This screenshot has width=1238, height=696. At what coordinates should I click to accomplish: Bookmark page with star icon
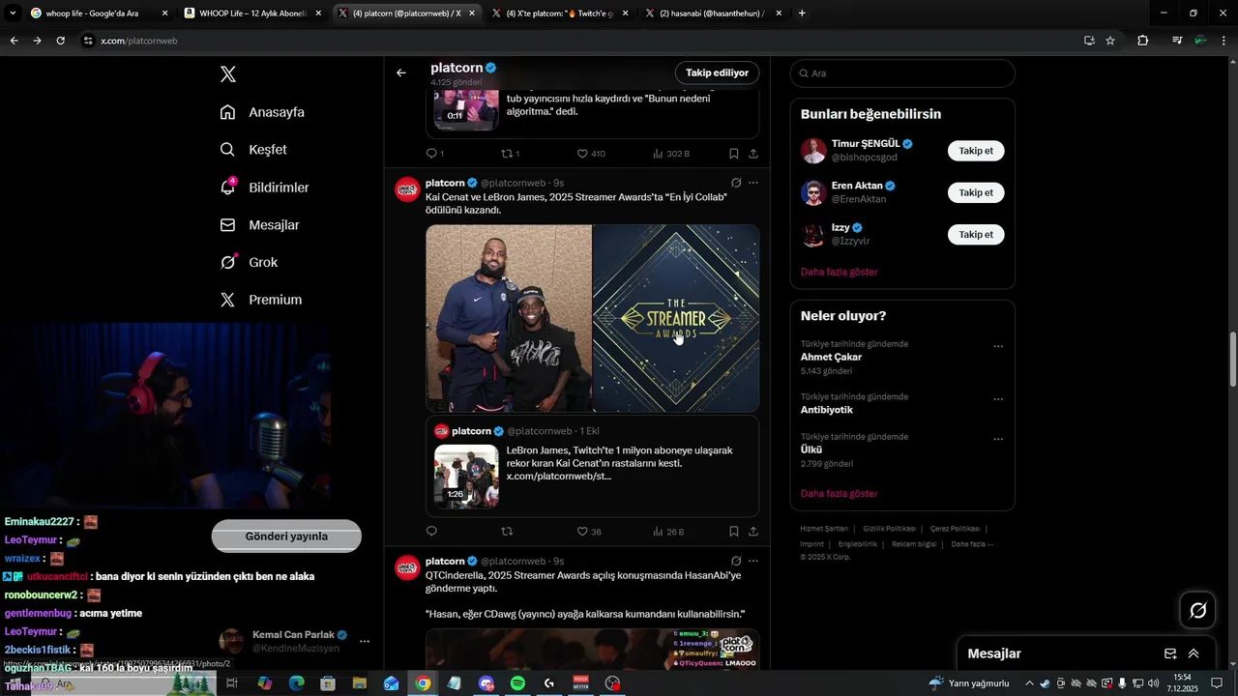1110,41
